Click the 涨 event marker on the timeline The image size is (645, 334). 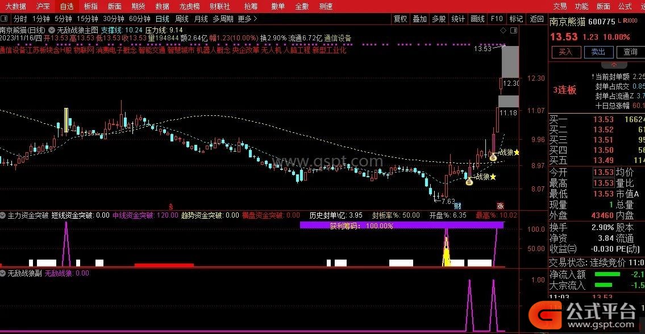[x=500, y=206]
